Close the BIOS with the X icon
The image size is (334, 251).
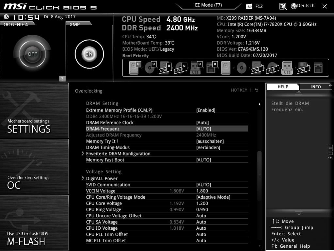pos(325,7)
